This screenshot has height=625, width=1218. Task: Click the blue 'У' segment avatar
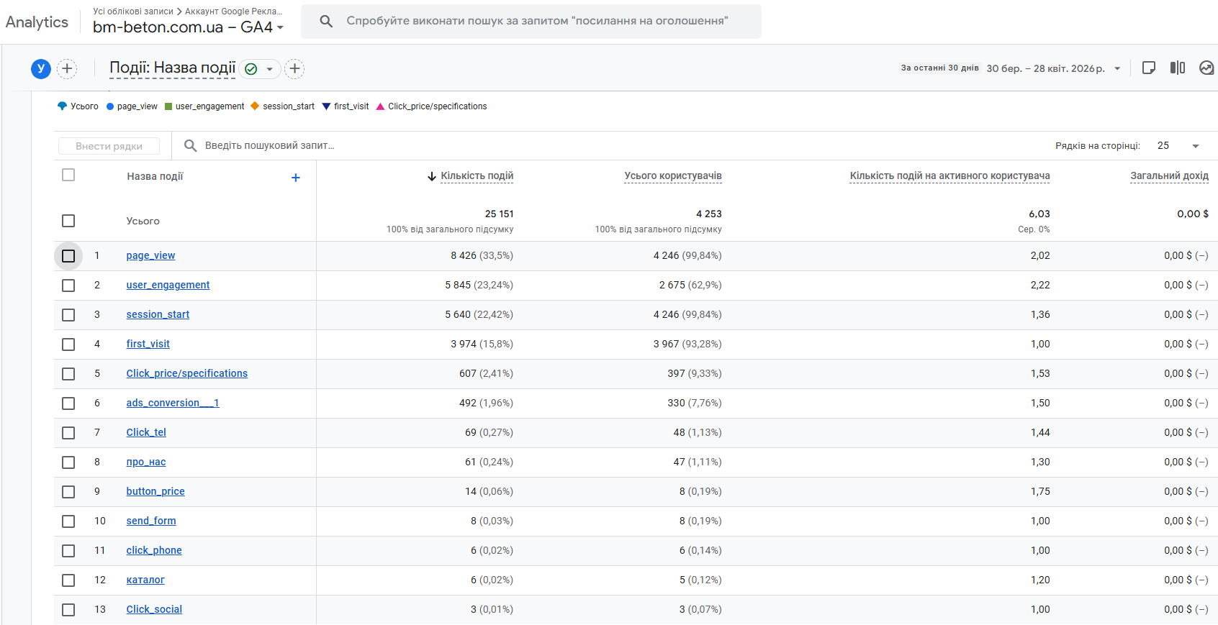[41, 68]
